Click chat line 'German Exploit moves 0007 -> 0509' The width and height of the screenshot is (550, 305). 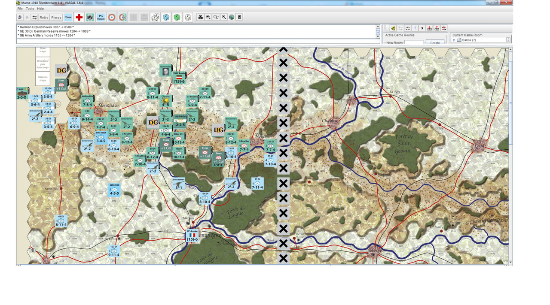(46, 27)
